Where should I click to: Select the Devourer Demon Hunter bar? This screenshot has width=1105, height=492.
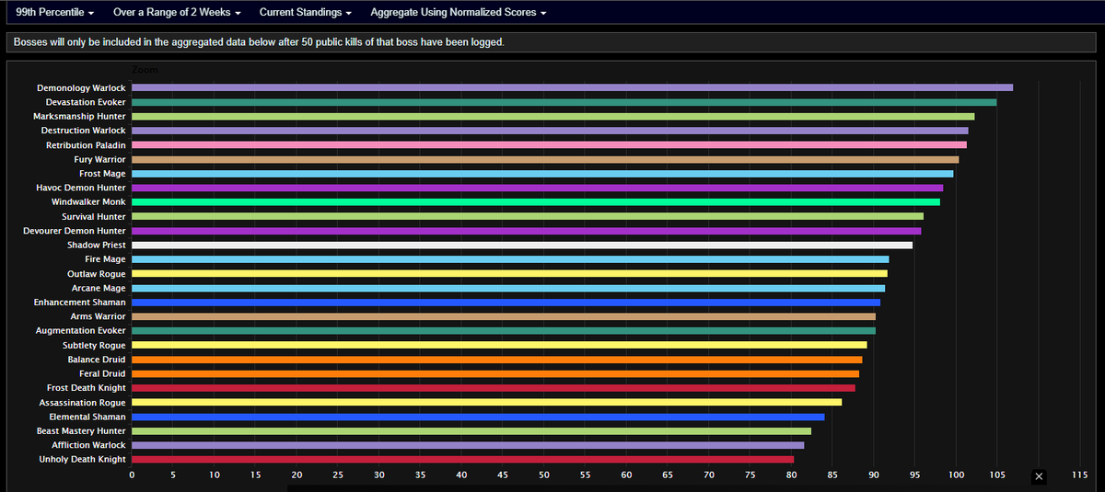[526, 230]
